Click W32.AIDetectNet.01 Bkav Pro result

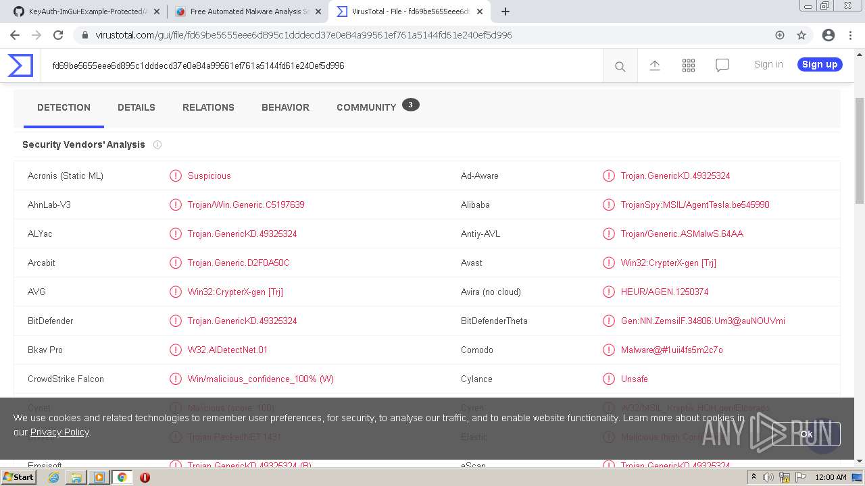(x=228, y=350)
